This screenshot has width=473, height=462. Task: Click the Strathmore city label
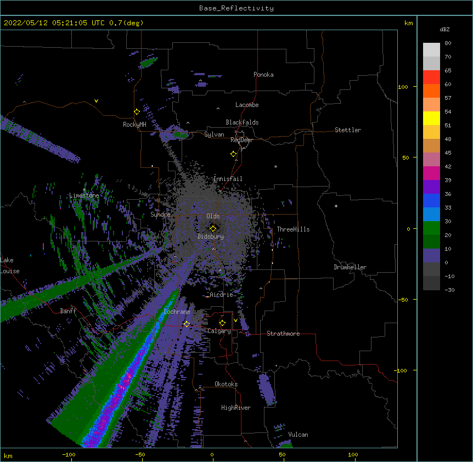pyautogui.click(x=283, y=334)
